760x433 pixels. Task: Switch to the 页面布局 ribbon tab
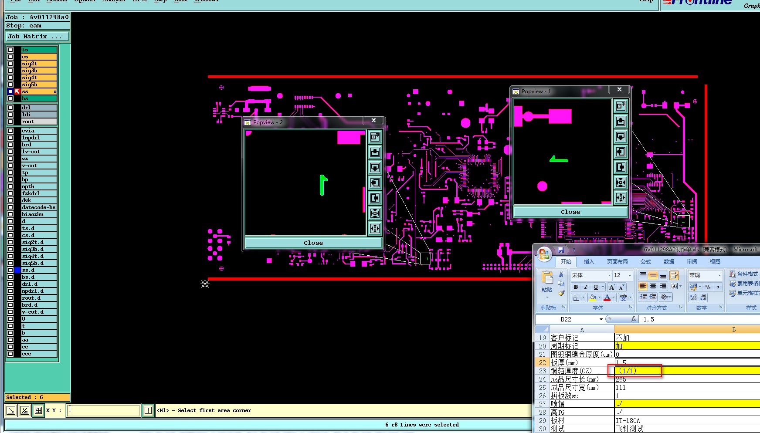coord(617,262)
